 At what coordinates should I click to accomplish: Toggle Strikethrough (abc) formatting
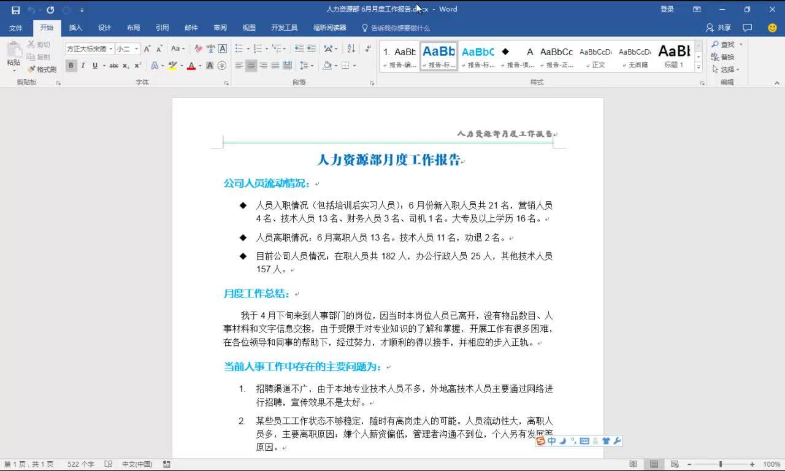tap(113, 66)
